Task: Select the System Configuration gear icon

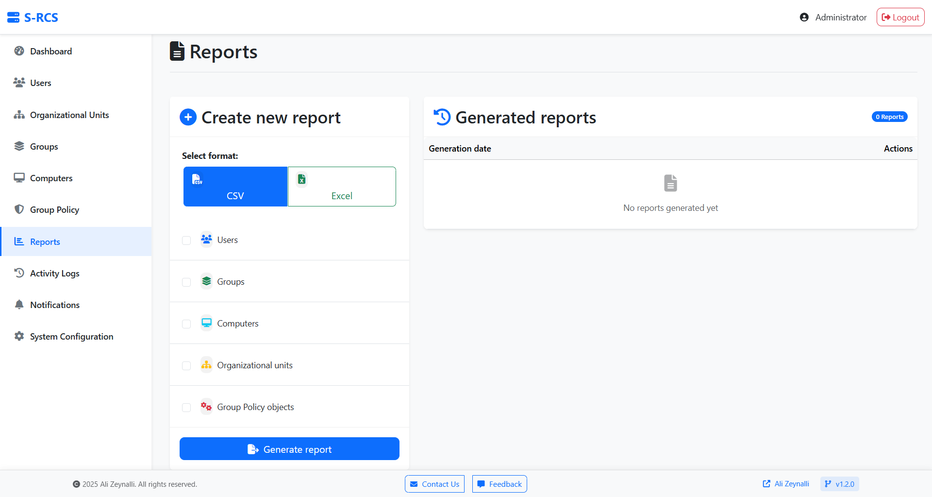Action: click(x=19, y=336)
